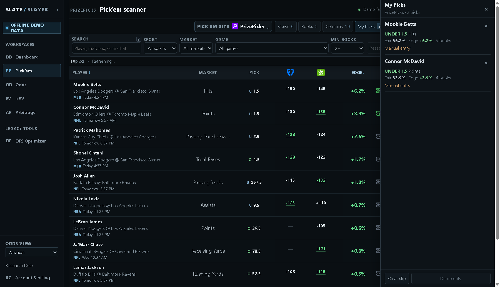Image resolution: width=500 pixels, height=287 pixels.
Task: Open the Game filter dropdown
Action: [272, 48]
